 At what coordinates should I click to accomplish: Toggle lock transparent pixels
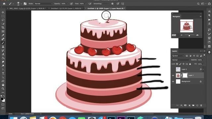tap(177, 64)
